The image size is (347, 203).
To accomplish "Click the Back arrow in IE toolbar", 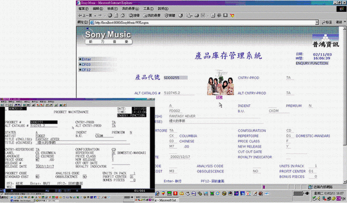I will tap(85, 15).
